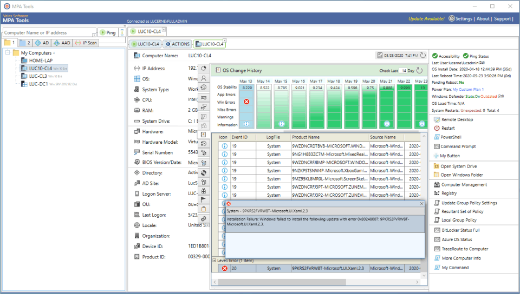Open the user icon in the vertical toolbar
This screenshot has height=294, width=520.
[204, 78]
